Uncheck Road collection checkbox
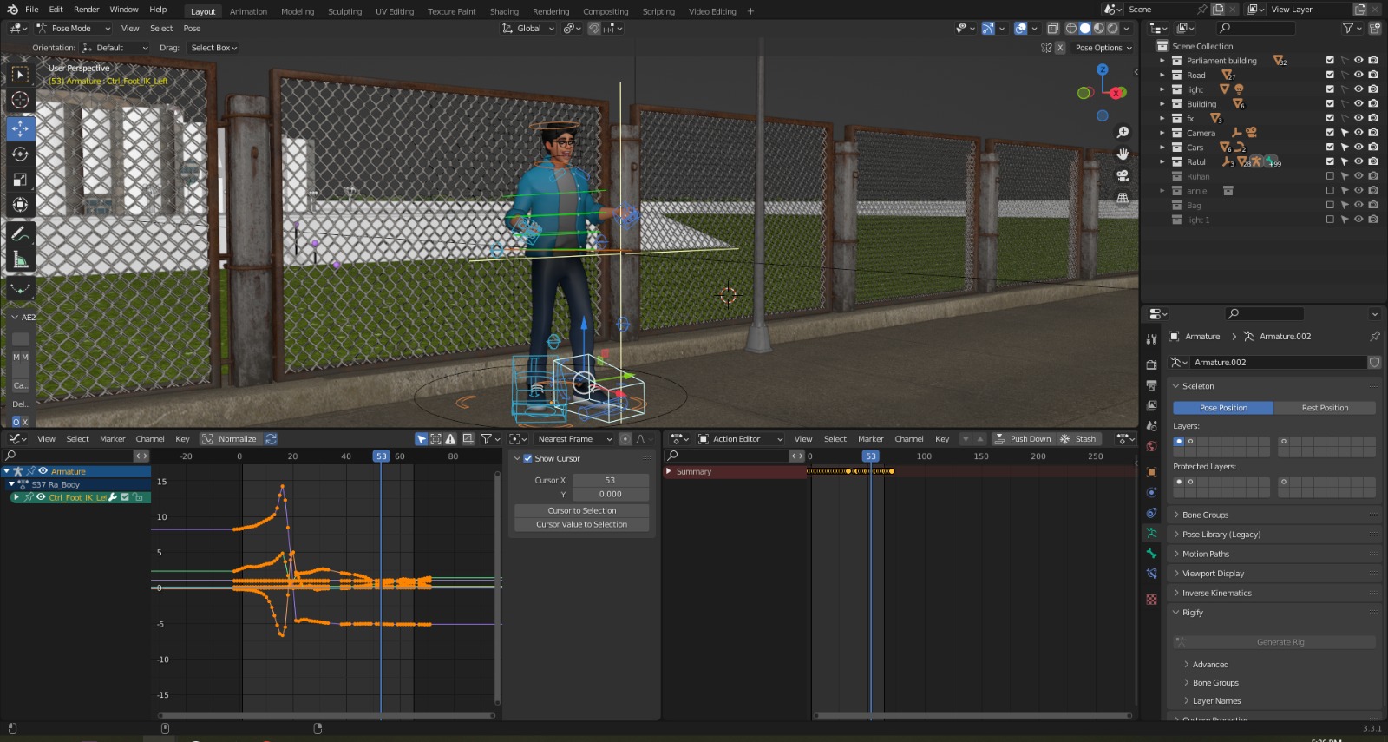The height and width of the screenshot is (742, 1388). pyautogui.click(x=1330, y=76)
